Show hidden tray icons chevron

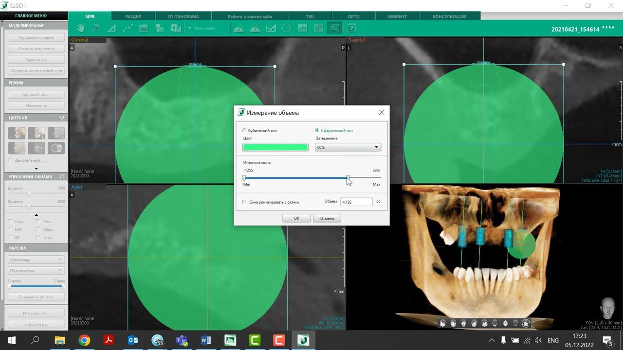pos(492,340)
